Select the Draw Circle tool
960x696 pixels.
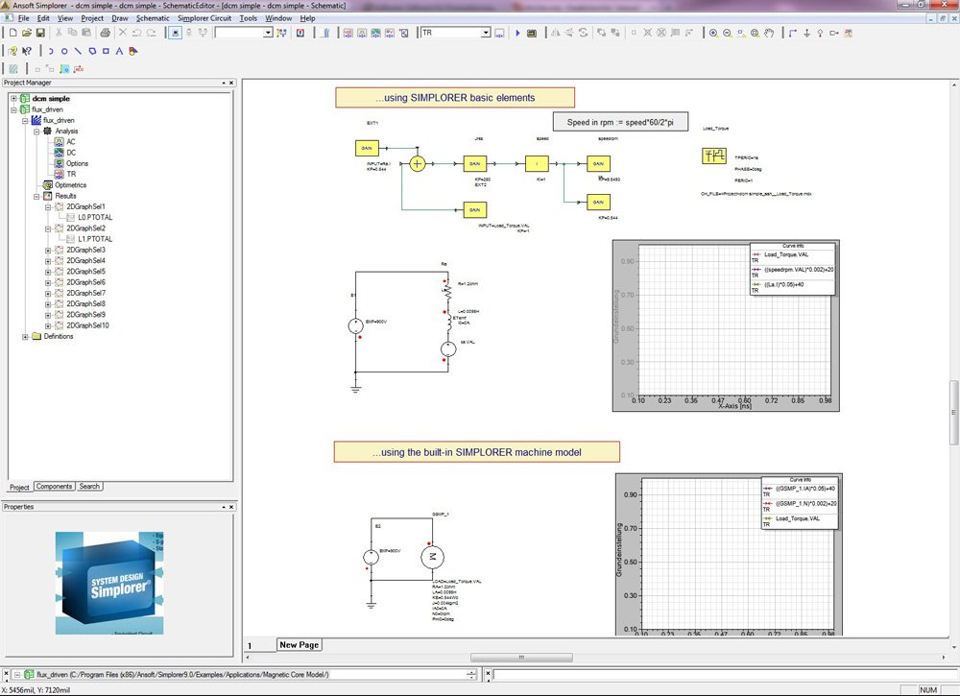click(64, 51)
